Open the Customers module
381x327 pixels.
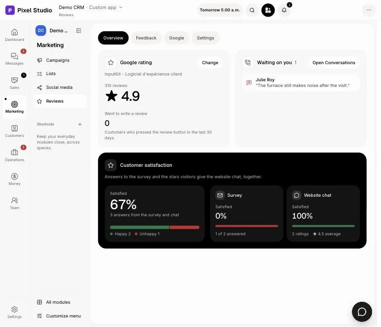point(14,131)
